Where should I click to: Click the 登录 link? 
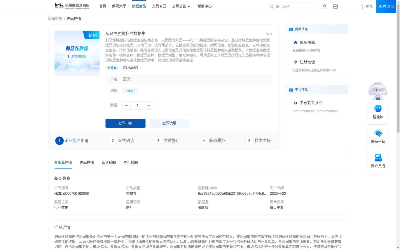(369, 6)
